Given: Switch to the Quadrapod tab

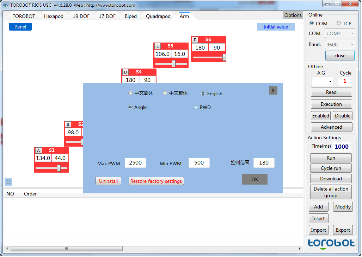Looking at the screenshot, I should click(x=158, y=17).
